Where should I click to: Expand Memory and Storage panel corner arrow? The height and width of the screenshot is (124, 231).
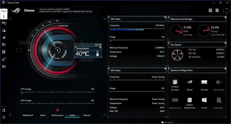(x=225, y=18)
